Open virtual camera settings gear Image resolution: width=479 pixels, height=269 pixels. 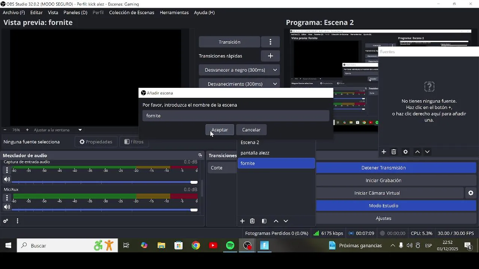tap(471, 193)
